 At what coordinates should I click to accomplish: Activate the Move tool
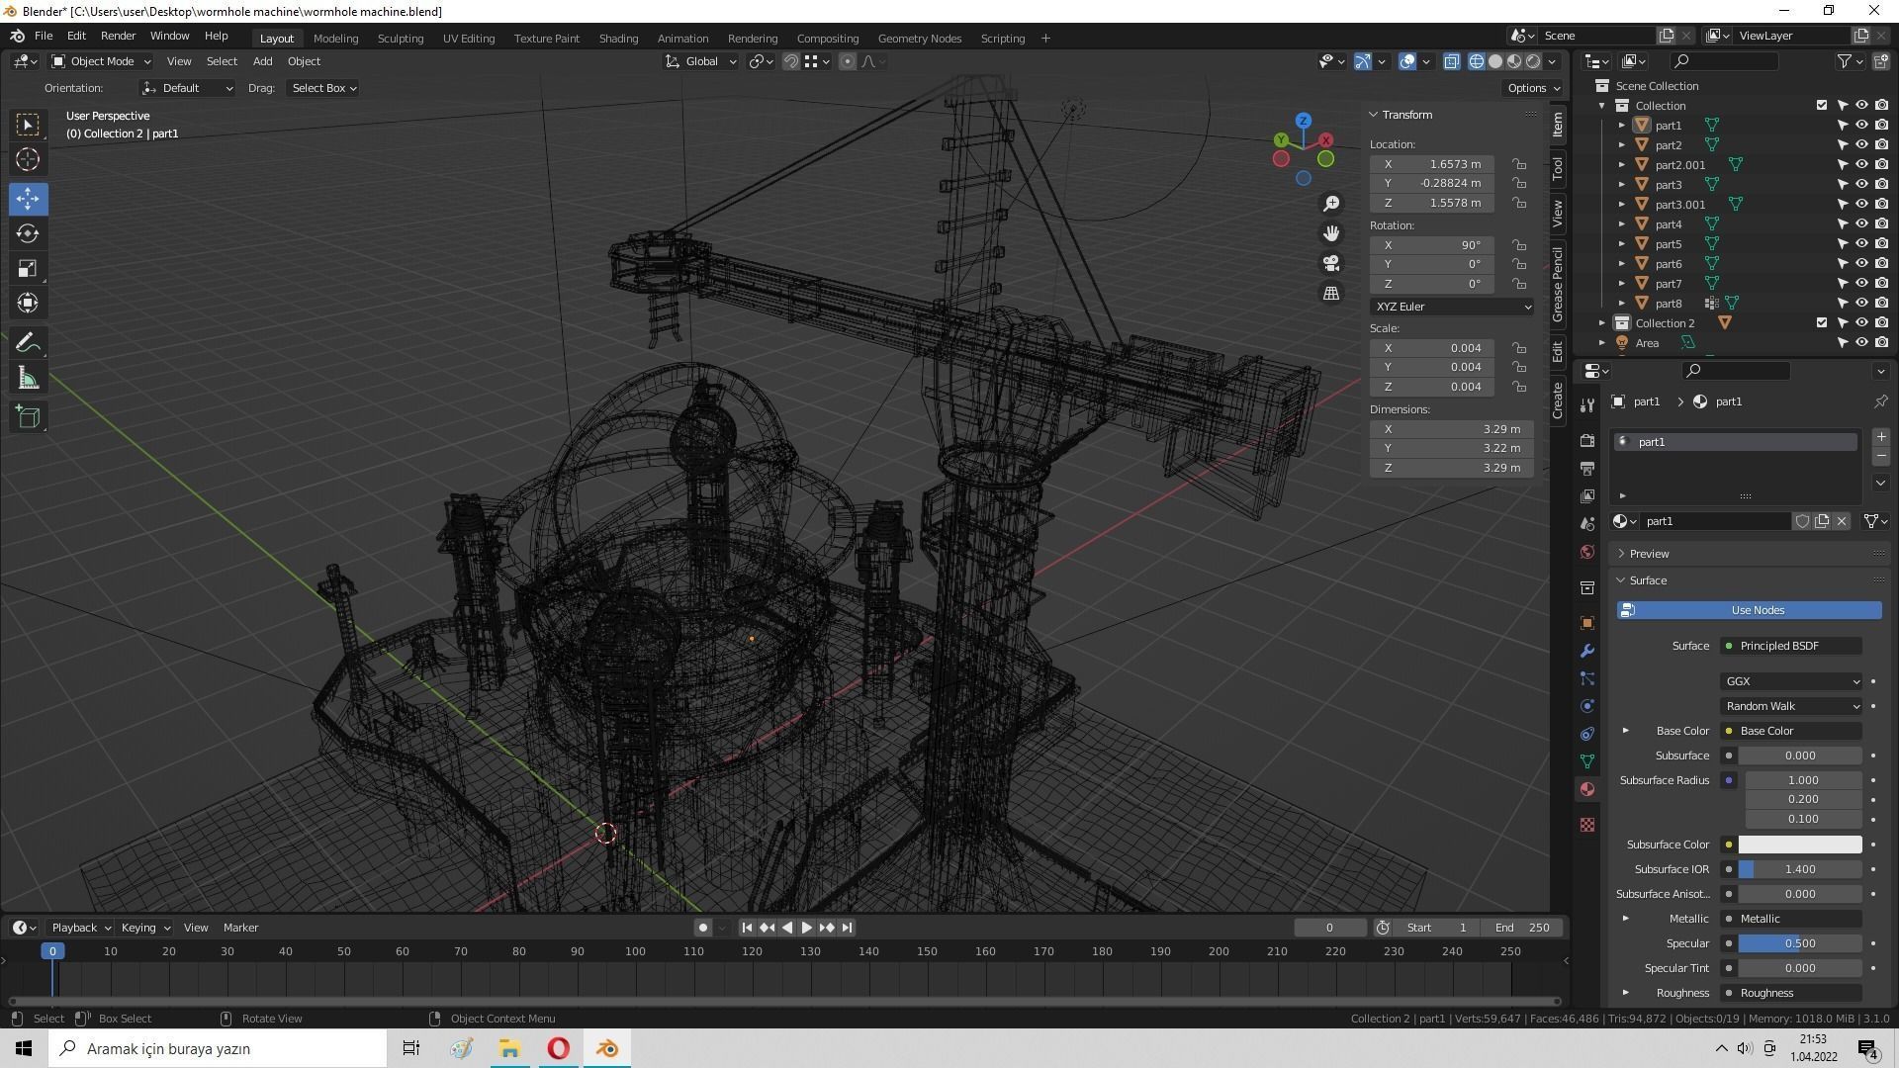coord(28,199)
